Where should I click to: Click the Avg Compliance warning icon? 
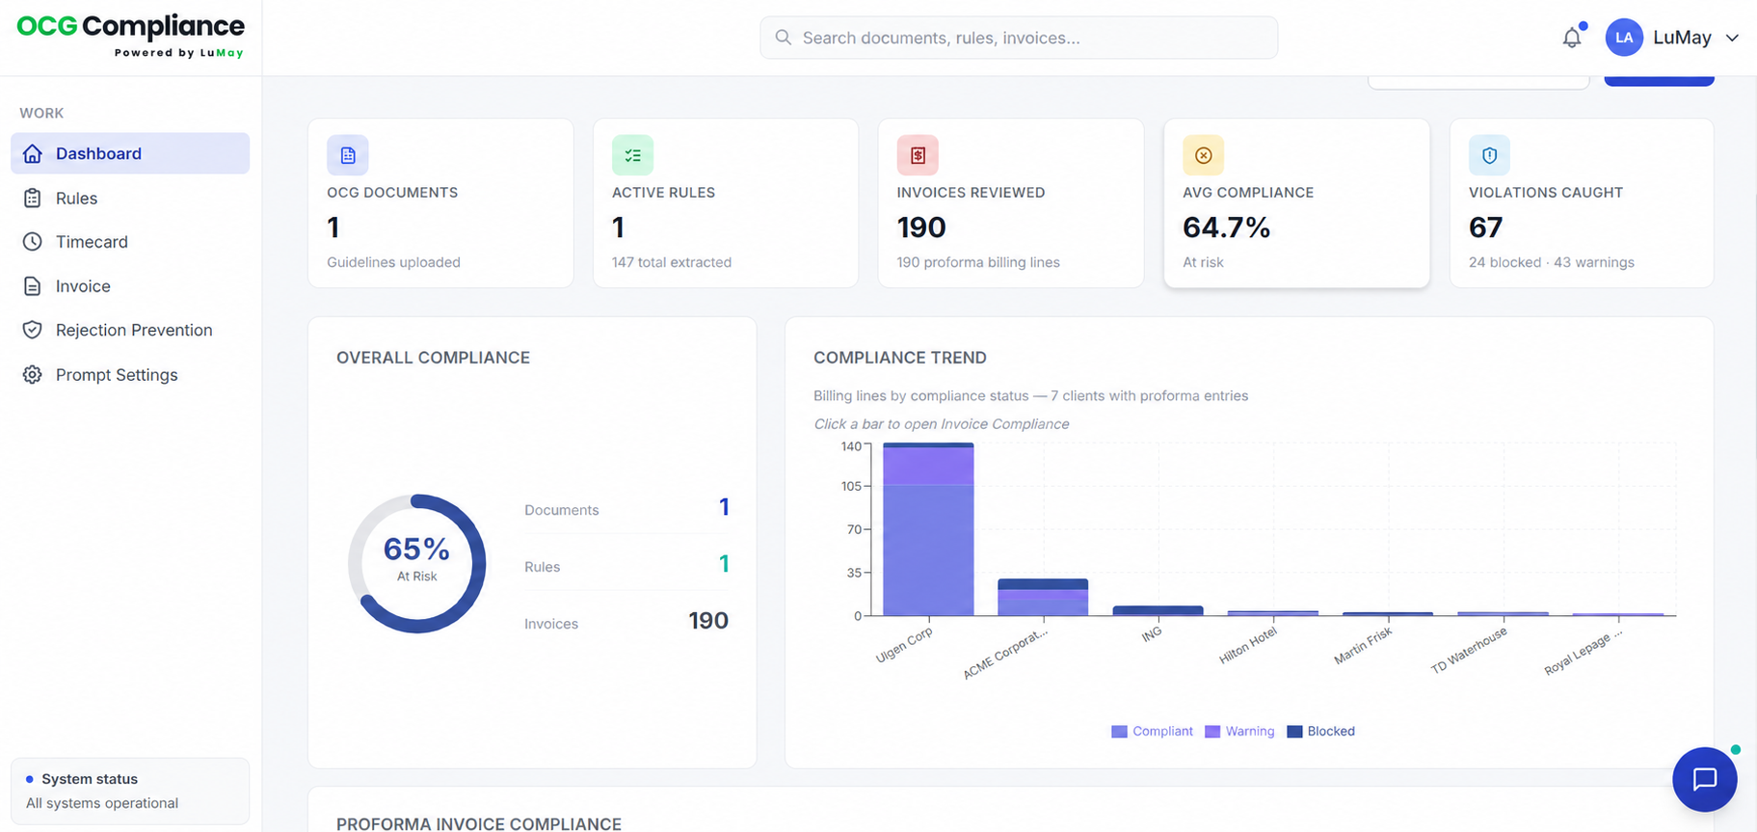[x=1203, y=155]
